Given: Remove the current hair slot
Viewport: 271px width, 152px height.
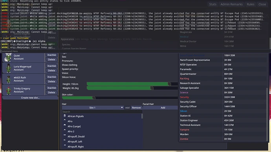Looking at the screenshot, I should (136, 108).
